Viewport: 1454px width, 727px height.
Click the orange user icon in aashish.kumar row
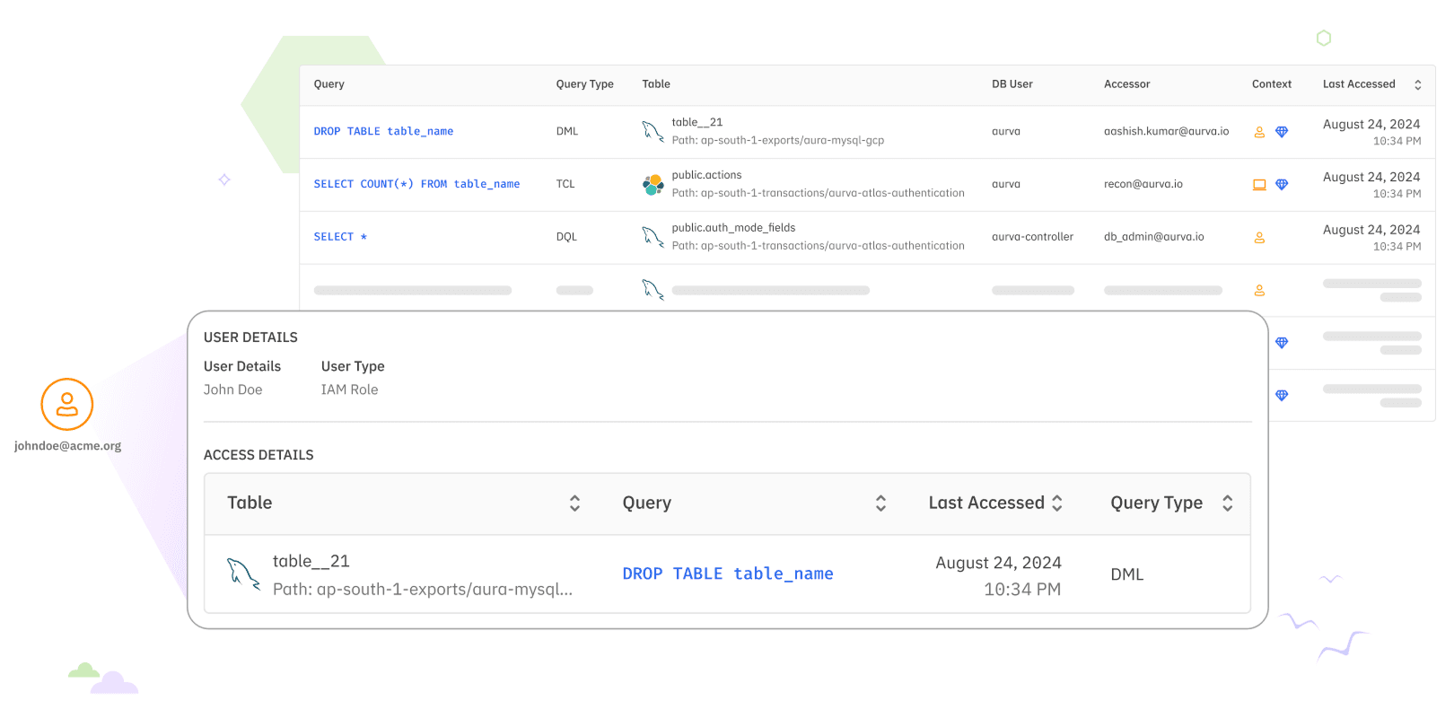(x=1259, y=132)
